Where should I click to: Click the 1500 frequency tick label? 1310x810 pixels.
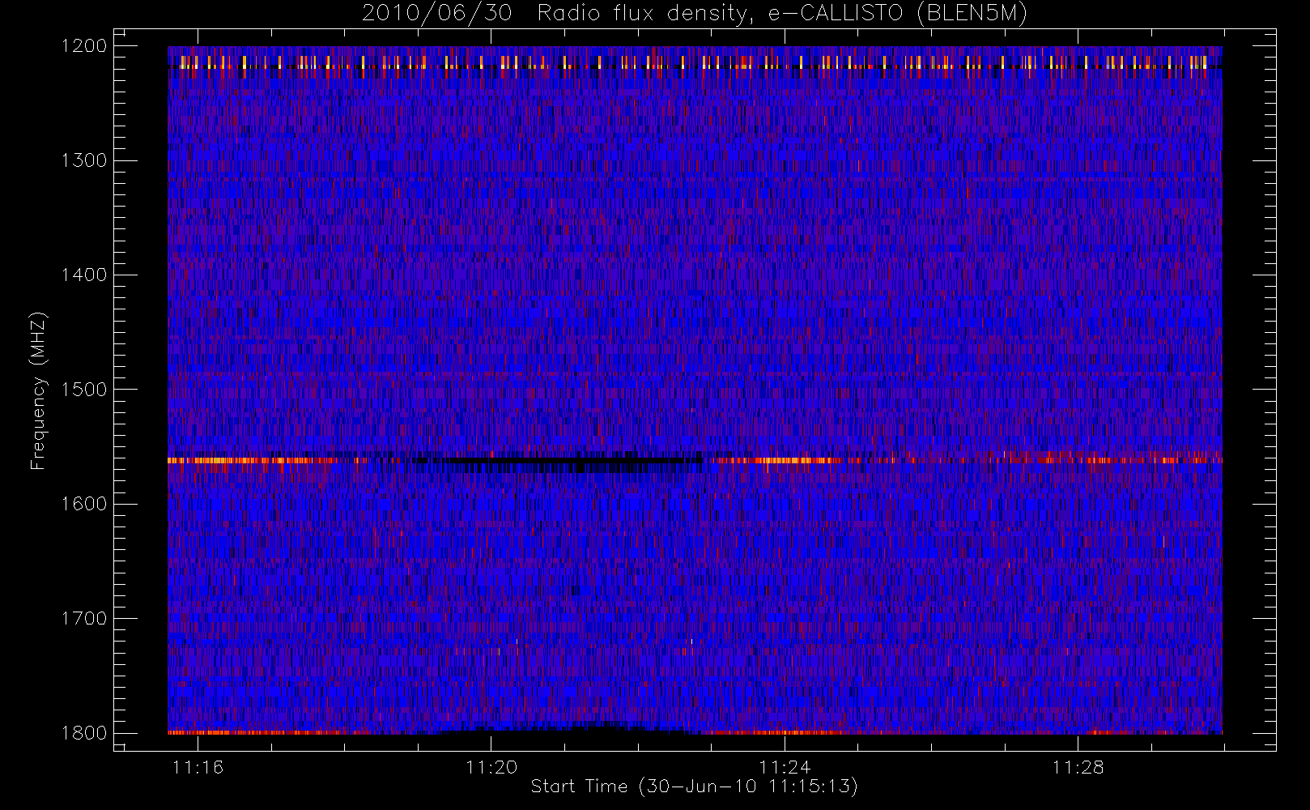tap(84, 390)
